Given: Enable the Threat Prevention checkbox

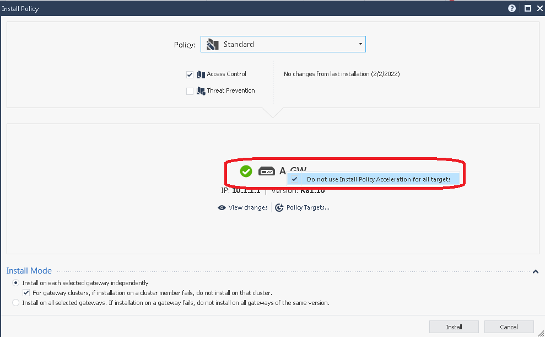Looking at the screenshot, I should click(190, 92).
